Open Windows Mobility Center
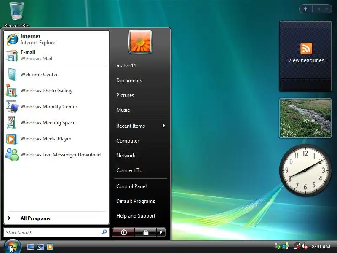This screenshot has width=337, height=253. click(x=56, y=107)
